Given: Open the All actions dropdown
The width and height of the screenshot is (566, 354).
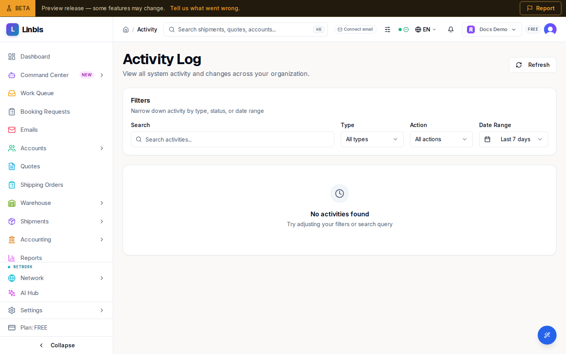Looking at the screenshot, I should [441, 139].
